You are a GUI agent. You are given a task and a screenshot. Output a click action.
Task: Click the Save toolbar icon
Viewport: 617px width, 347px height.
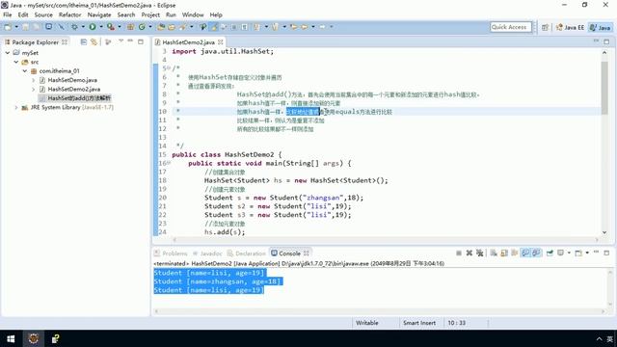26,27
